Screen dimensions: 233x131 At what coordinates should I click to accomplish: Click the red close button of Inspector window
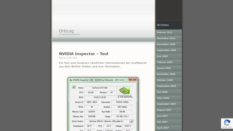133,79
